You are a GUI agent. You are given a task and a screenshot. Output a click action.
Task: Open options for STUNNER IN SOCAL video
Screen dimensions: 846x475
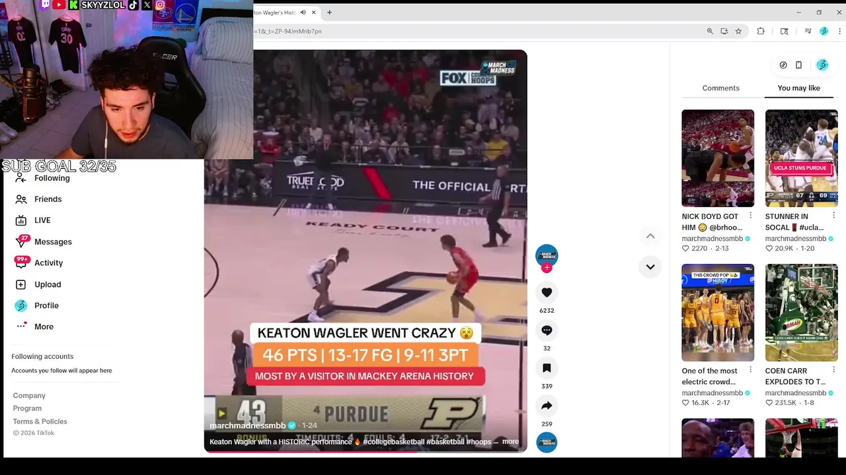pyautogui.click(x=833, y=216)
